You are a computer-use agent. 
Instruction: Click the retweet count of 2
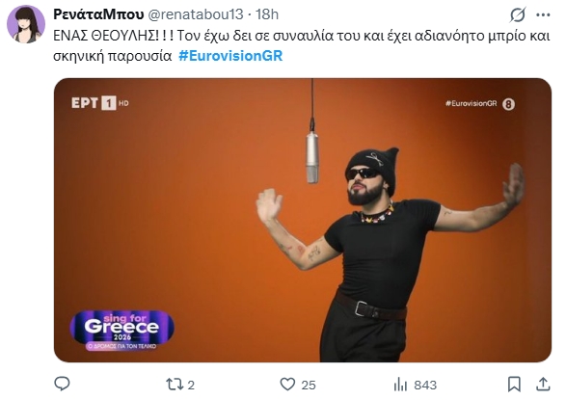[x=191, y=385]
